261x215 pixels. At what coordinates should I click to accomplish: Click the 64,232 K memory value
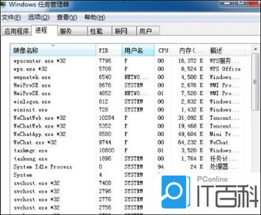[191, 142]
